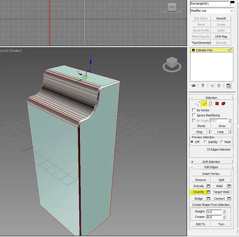This screenshot has width=239, height=237.
Task: Click the Shrink selection button
Action: (201, 126)
